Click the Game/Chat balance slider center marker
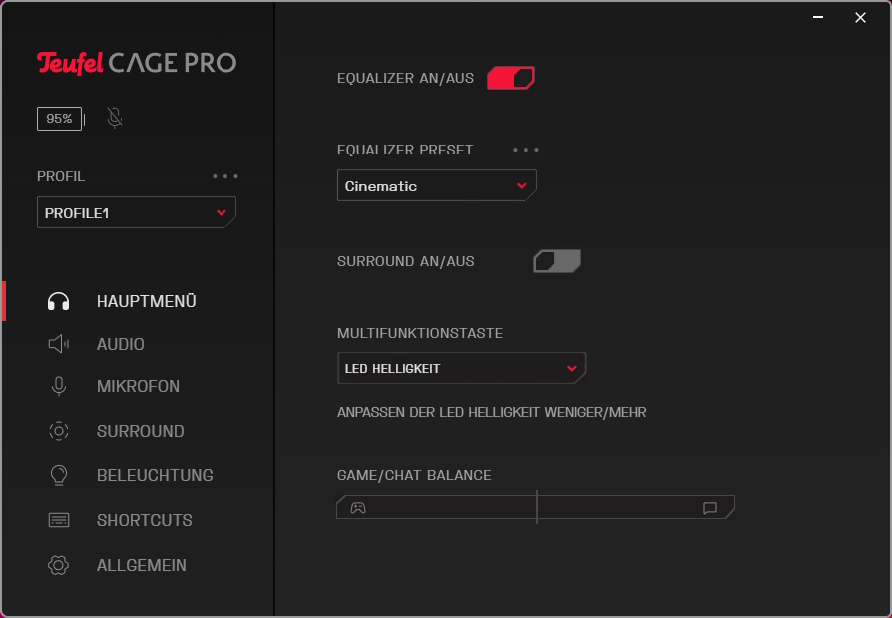 click(x=537, y=507)
